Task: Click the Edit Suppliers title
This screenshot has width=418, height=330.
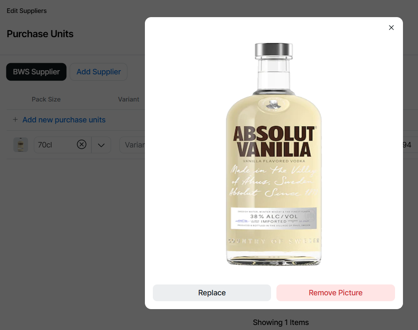Action: [x=27, y=11]
